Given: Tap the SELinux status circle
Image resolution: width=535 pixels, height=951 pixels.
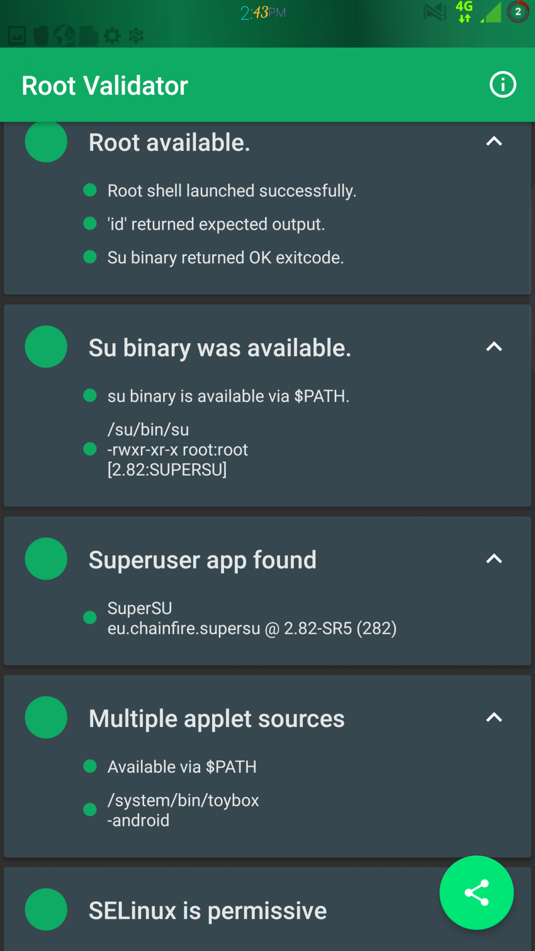Looking at the screenshot, I should 46,909.
